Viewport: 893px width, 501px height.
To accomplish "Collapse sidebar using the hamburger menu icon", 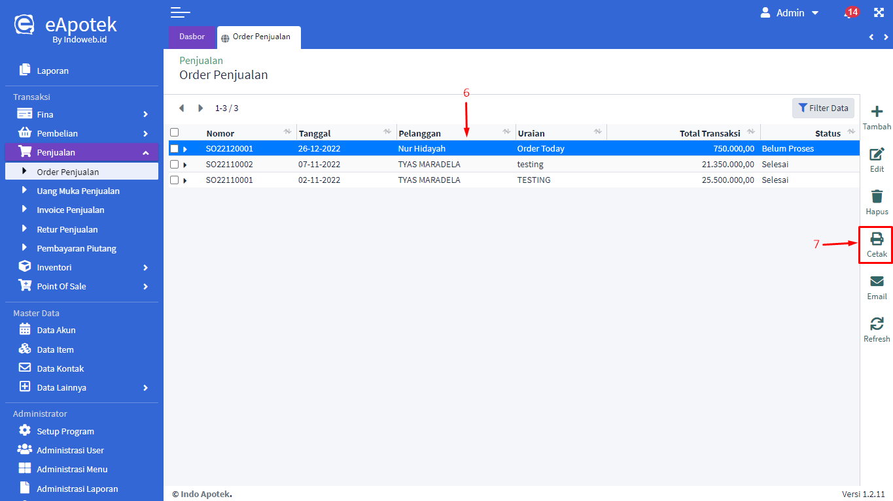I will click(x=180, y=12).
